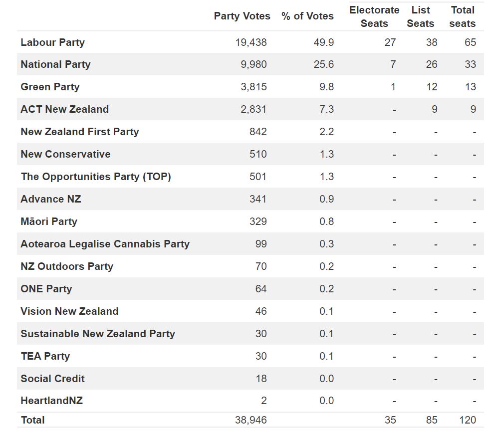Select the HeartlandNZ row label
The width and height of the screenshot is (486, 435).
pyautogui.click(x=51, y=401)
